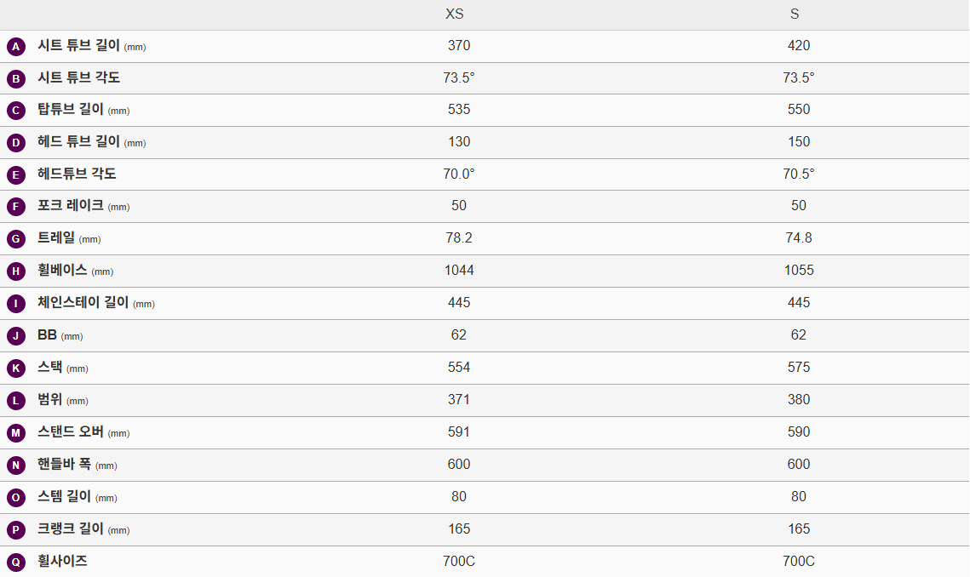Select the G circle icon for 트레일
This screenshot has width=970, height=577.
[16, 239]
